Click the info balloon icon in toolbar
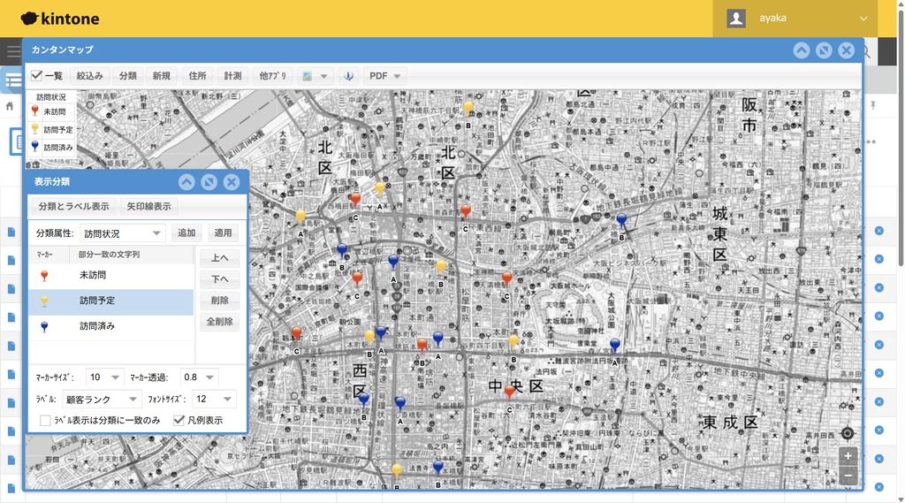This screenshot has width=905, height=503. pos(348,76)
